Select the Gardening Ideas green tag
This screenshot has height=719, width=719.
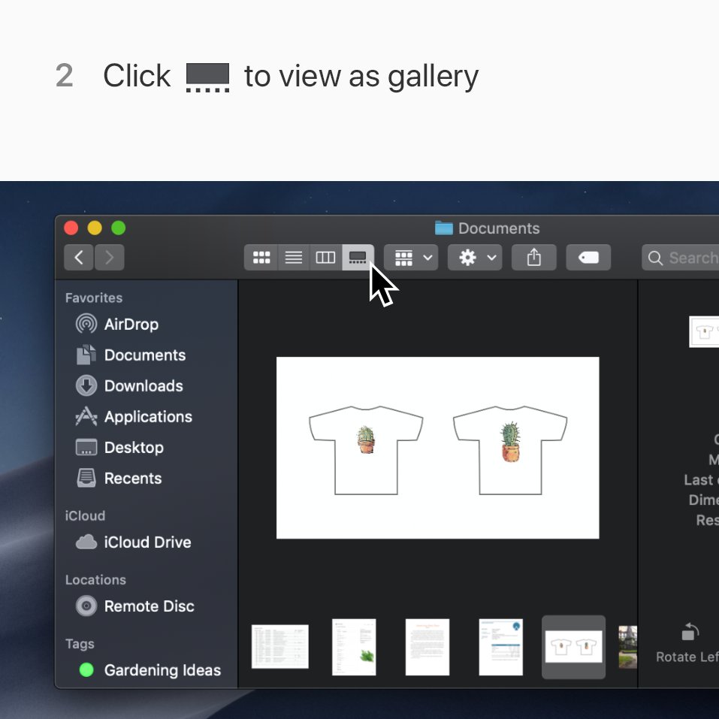(162, 670)
